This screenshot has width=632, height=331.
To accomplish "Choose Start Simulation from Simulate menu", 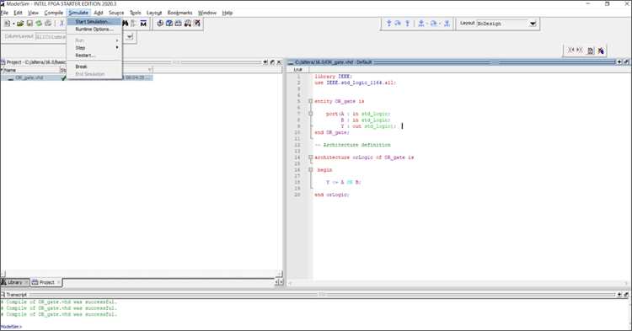I will [94, 22].
